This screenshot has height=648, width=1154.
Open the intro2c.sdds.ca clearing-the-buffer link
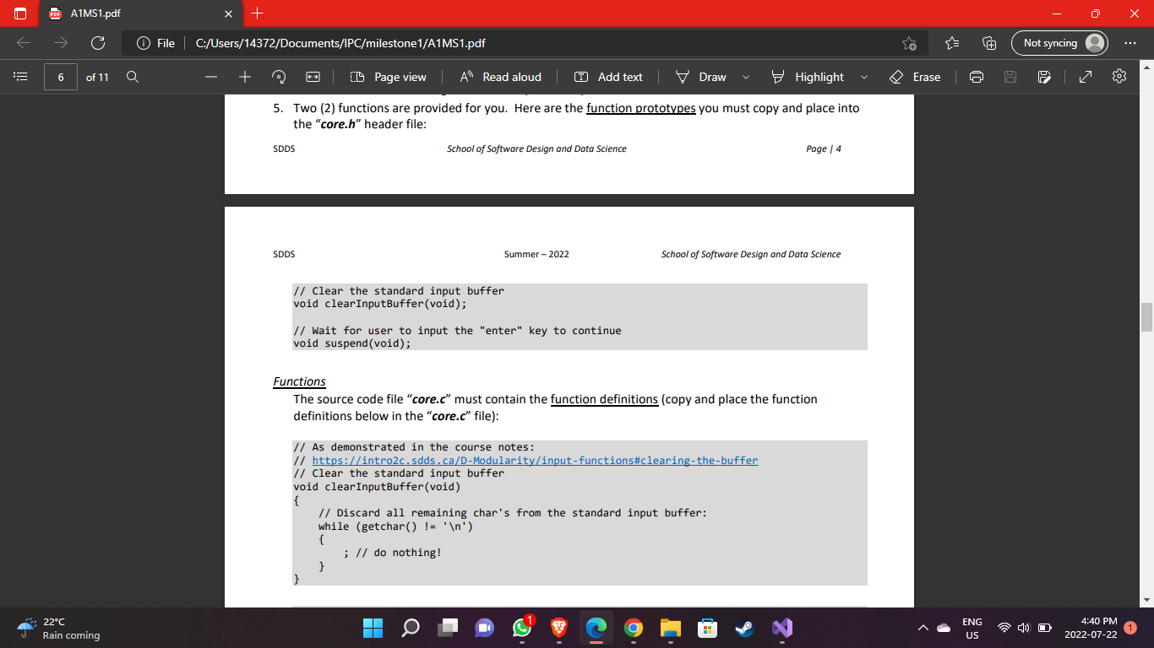pos(536,461)
